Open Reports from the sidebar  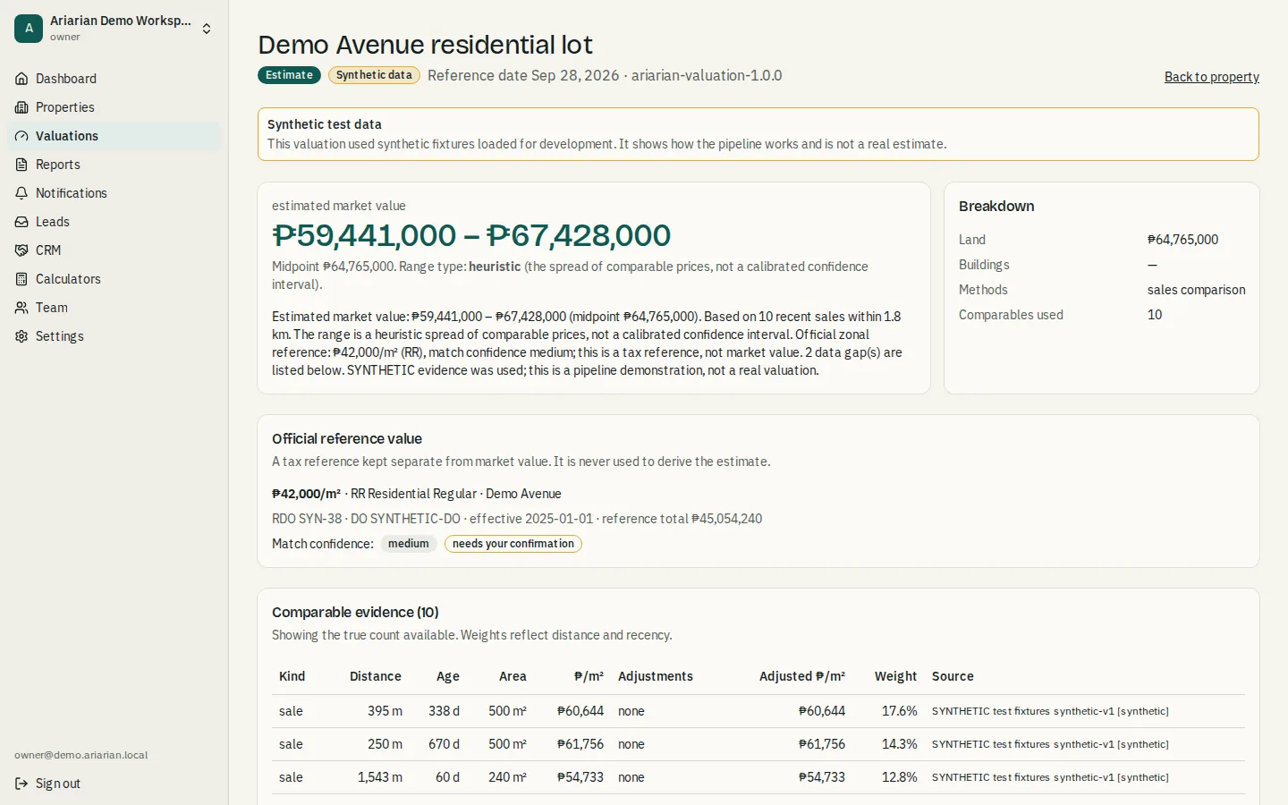(x=114, y=165)
